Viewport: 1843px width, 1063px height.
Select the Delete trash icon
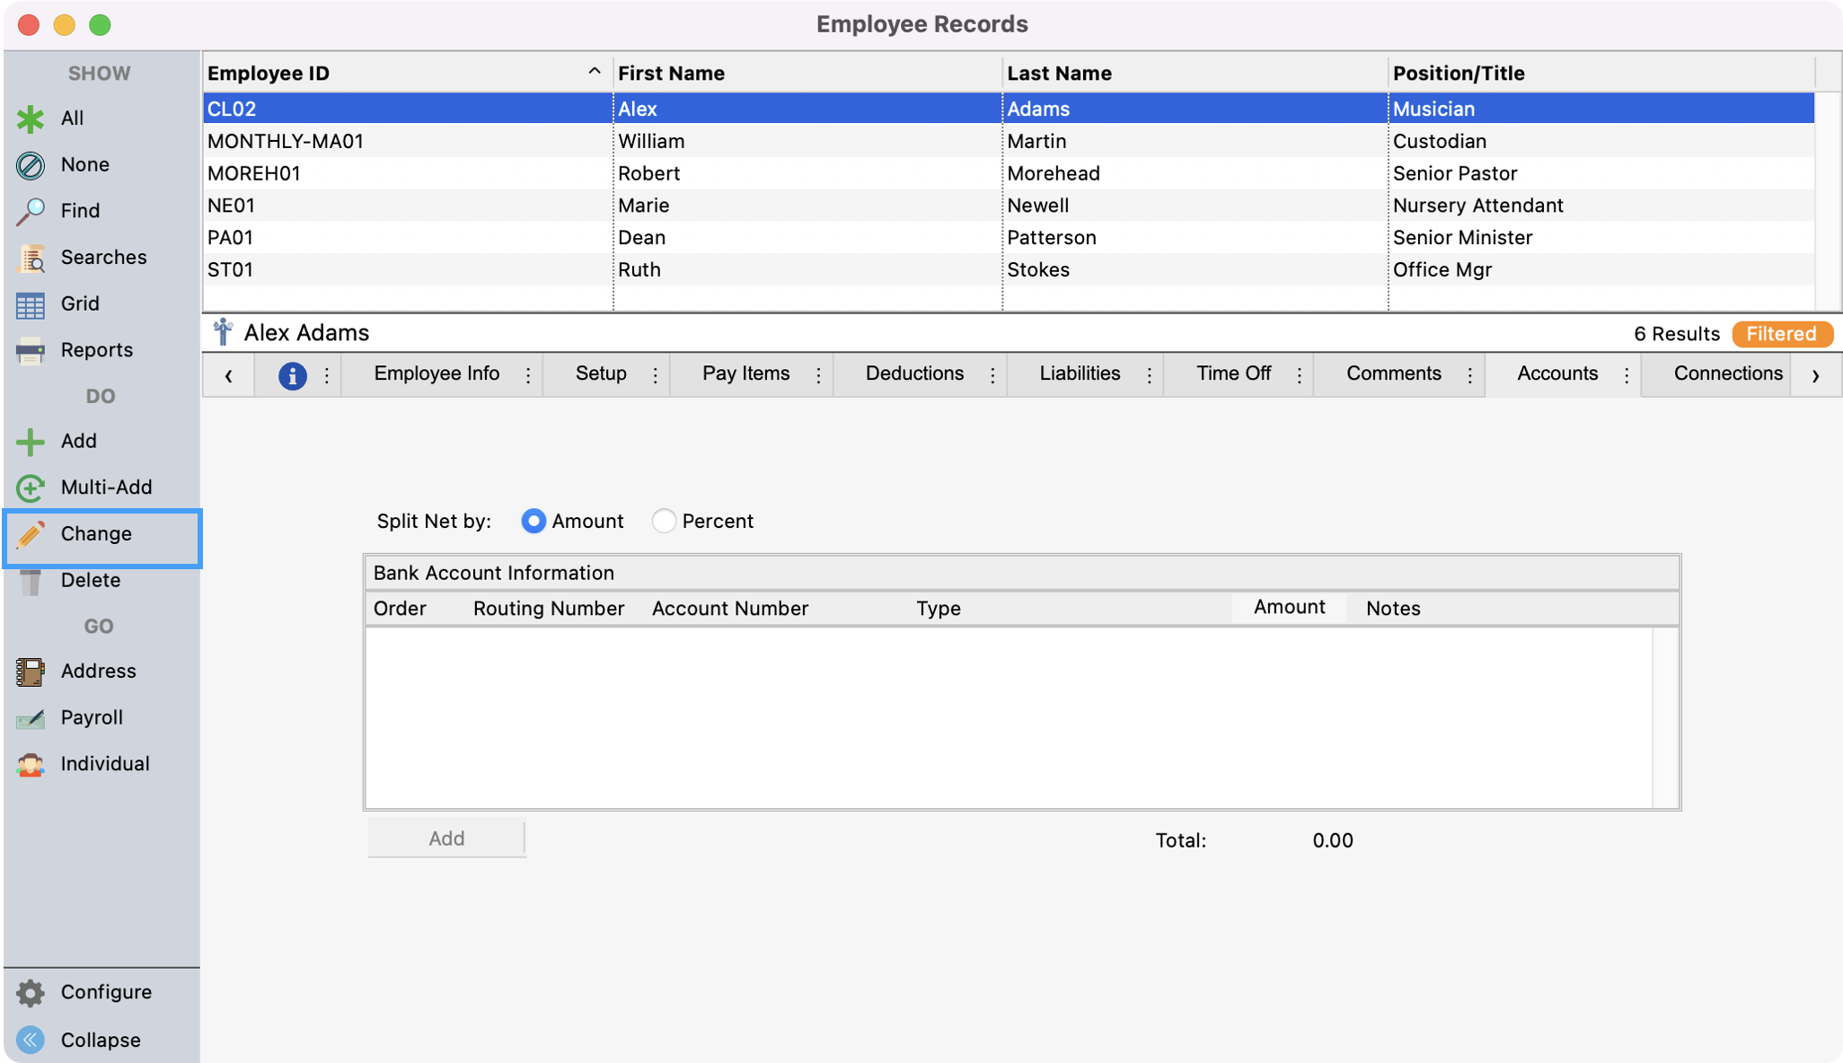click(x=30, y=580)
